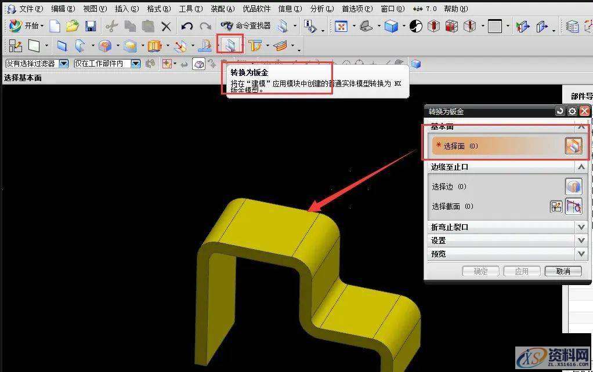Viewport: 593px width, 372px height.
Task: Click the 取消 button in dialog
Action: [x=562, y=271]
